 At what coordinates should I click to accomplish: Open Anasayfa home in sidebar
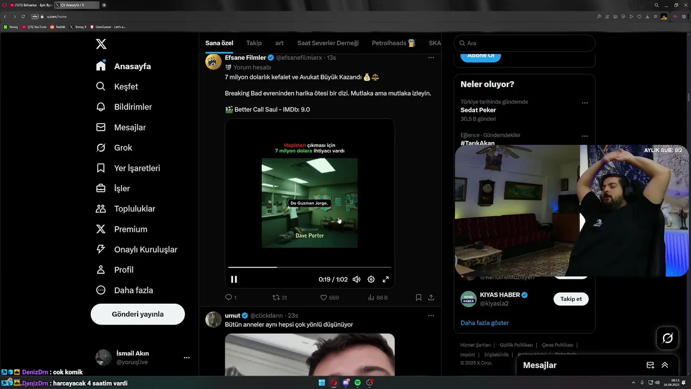pos(124,66)
